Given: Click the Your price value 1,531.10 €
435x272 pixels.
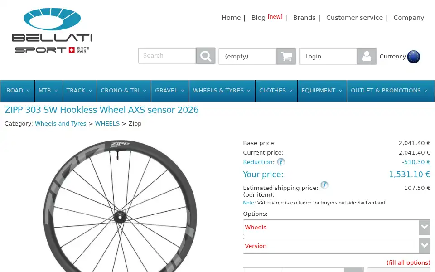Looking at the screenshot, I should click(x=410, y=174).
